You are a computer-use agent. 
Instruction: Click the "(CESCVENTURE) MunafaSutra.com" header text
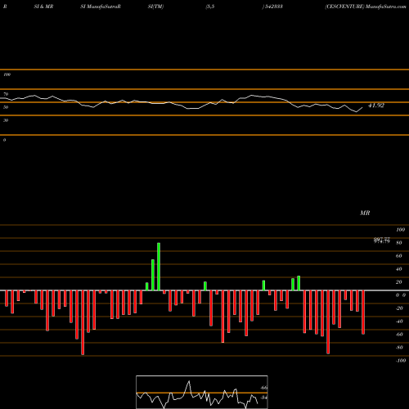[366, 7]
